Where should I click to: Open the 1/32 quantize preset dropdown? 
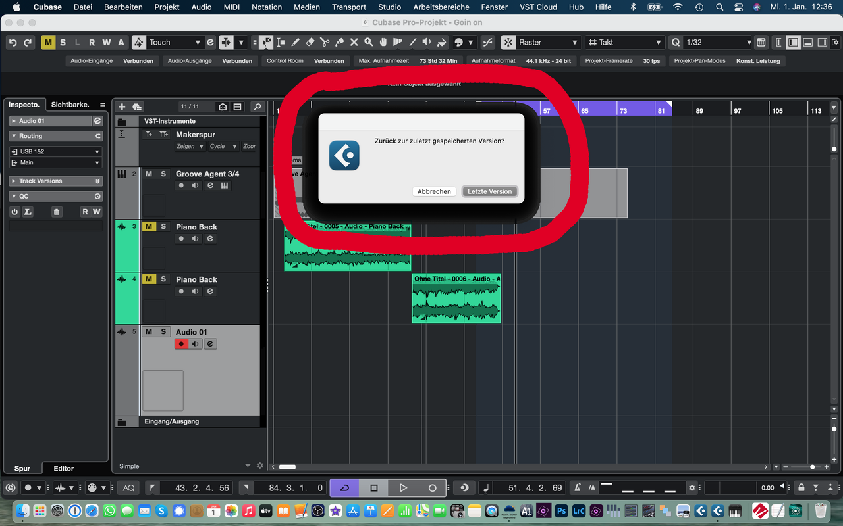tap(718, 42)
